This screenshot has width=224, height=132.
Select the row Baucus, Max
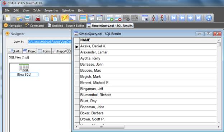[148, 71]
